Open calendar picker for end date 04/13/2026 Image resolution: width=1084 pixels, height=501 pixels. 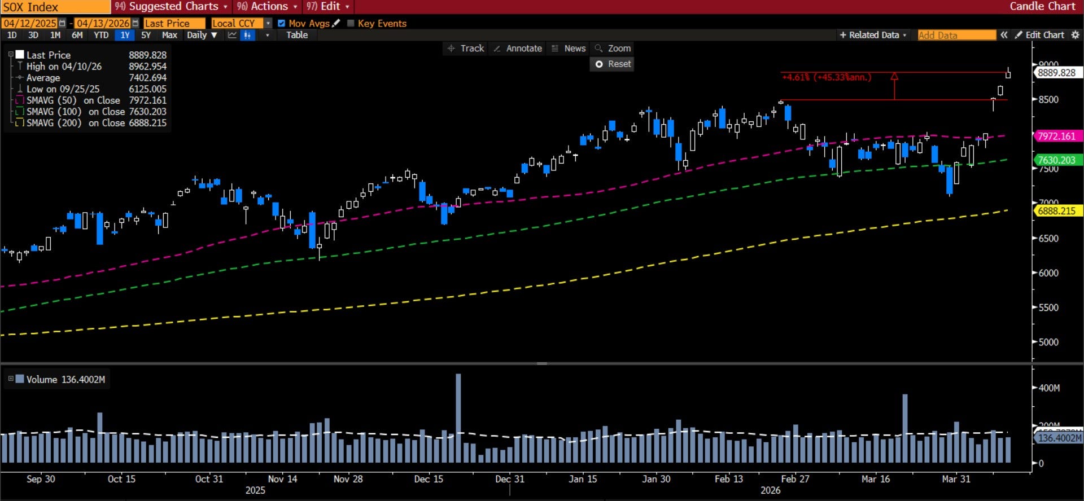(x=135, y=23)
